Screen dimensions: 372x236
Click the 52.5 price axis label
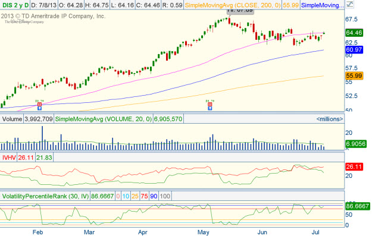[x=352, y=96]
